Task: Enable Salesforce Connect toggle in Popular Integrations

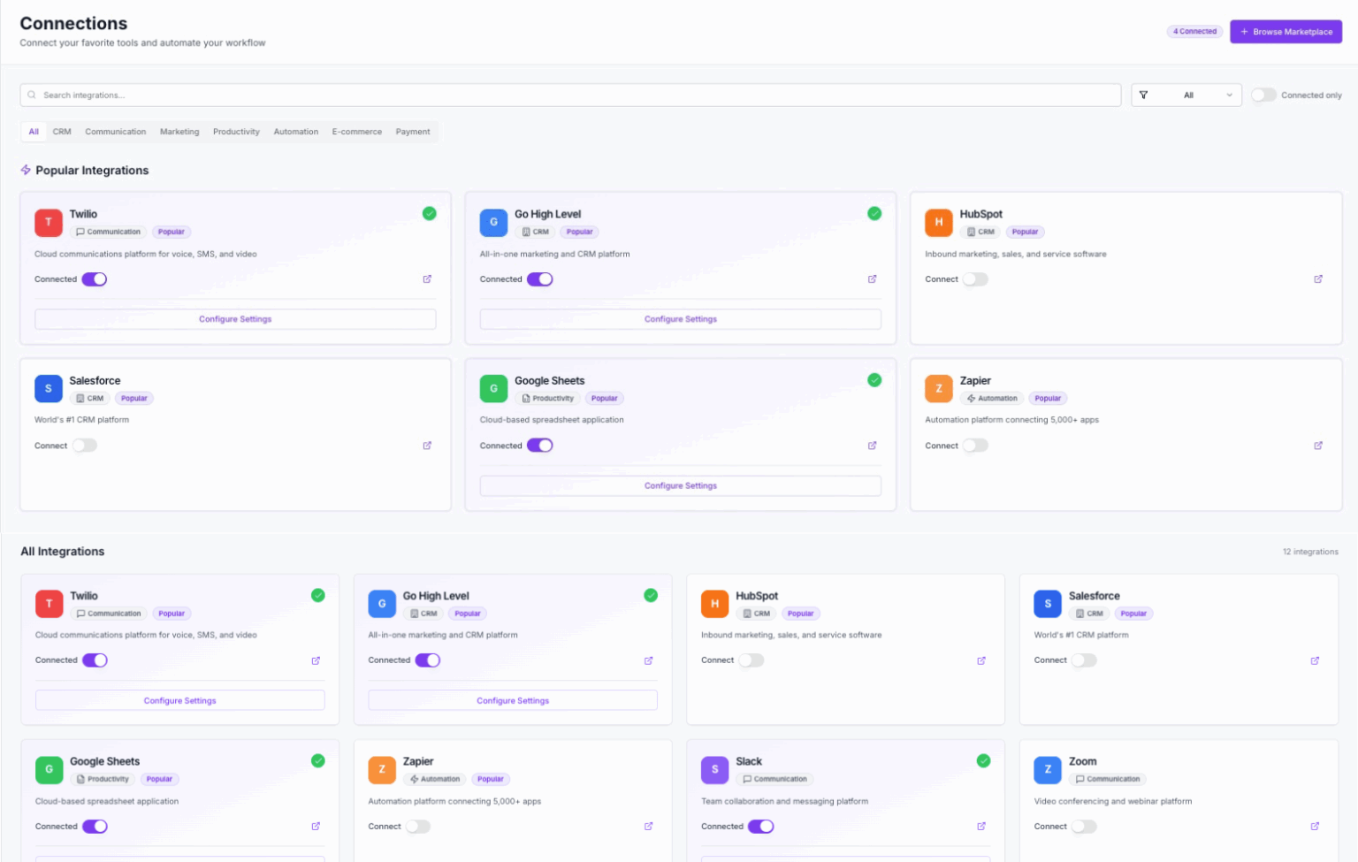Action: 85,446
